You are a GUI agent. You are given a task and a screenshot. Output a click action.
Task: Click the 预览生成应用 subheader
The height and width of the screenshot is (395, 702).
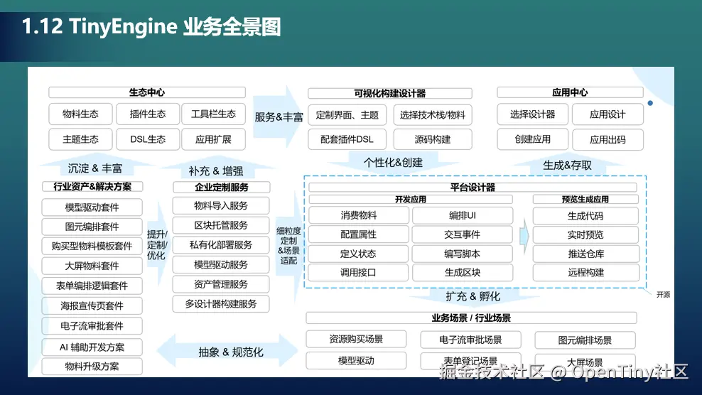click(x=585, y=200)
